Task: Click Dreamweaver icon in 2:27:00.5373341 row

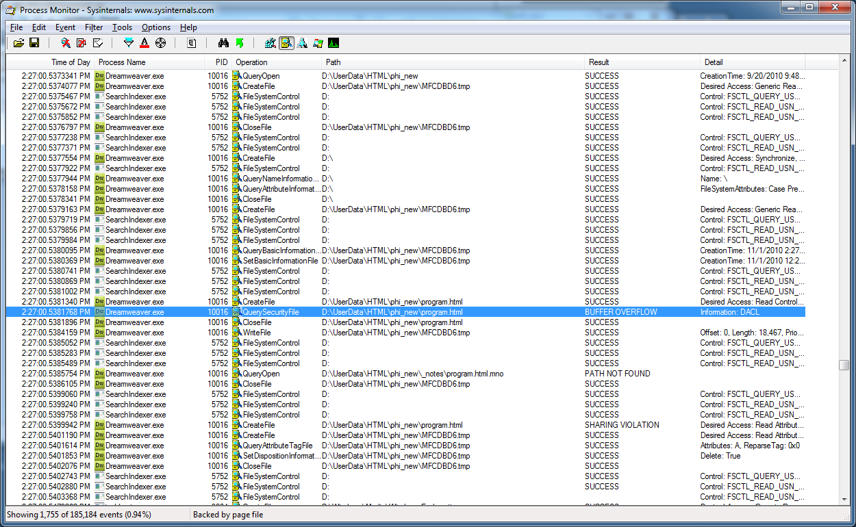Action: (99, 76)
